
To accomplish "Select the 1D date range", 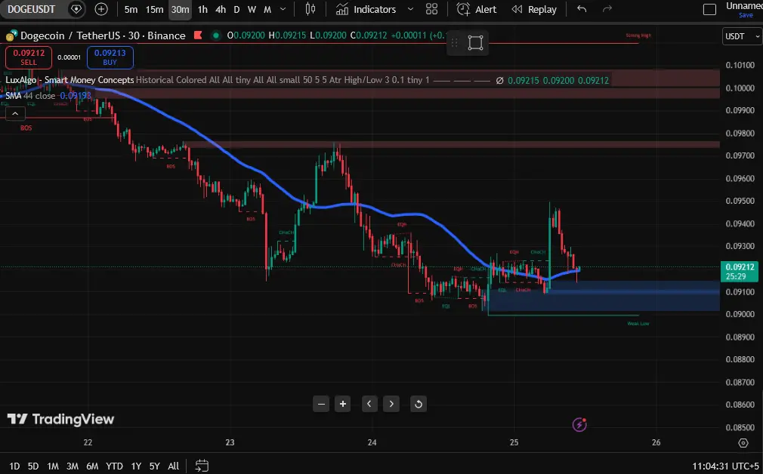I will point(14,466).
